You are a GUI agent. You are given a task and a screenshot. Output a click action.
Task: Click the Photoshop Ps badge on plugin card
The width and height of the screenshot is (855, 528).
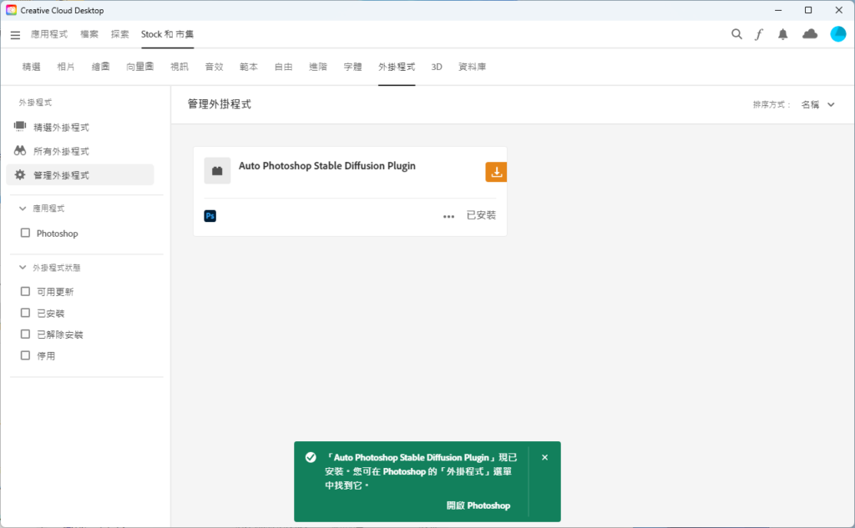point(210,216)
